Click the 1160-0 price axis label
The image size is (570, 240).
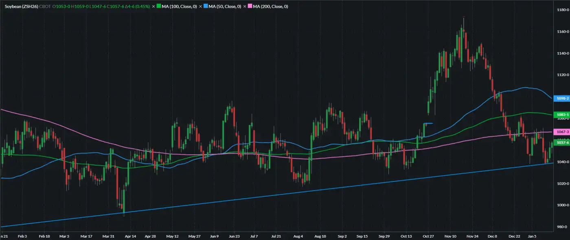[x=562, y=32]
